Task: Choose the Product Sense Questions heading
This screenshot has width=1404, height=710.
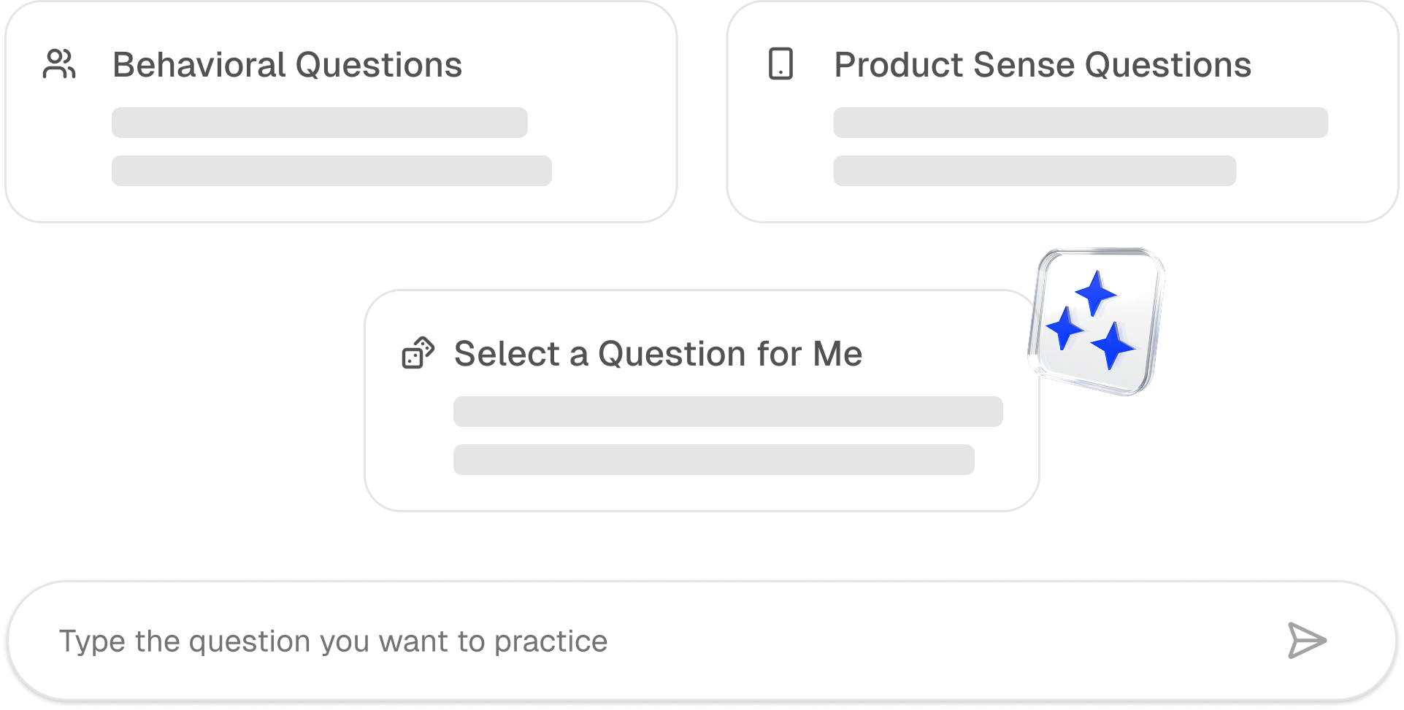Action: click(1042, 64)
